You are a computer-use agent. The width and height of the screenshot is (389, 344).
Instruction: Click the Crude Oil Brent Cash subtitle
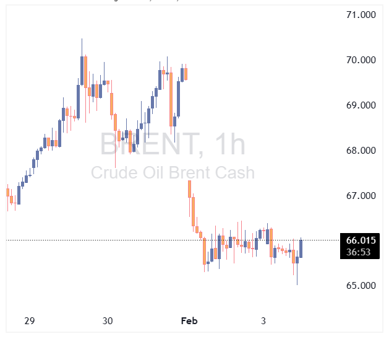[173, 172]
